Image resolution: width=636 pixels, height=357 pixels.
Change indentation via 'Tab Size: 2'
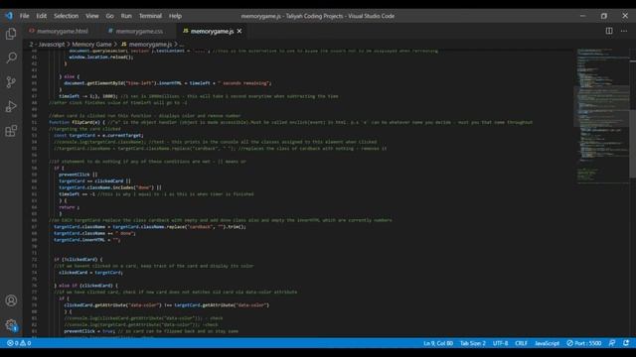(473, 343)
